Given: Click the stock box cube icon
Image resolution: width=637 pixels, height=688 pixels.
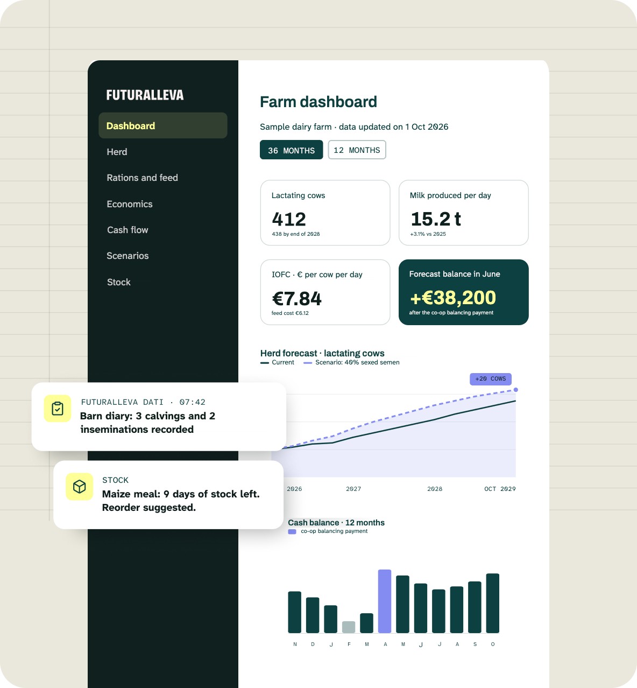Looking at the screenshot, I should pos(80,487).
